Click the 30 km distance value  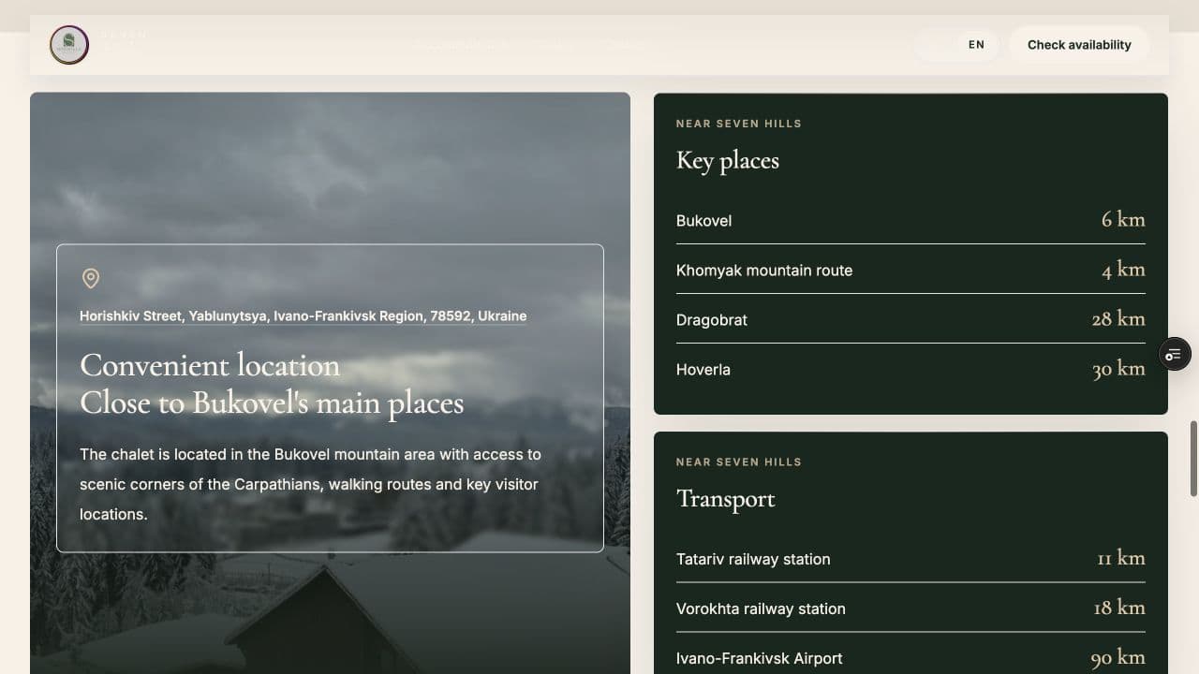coord(1118,369)
